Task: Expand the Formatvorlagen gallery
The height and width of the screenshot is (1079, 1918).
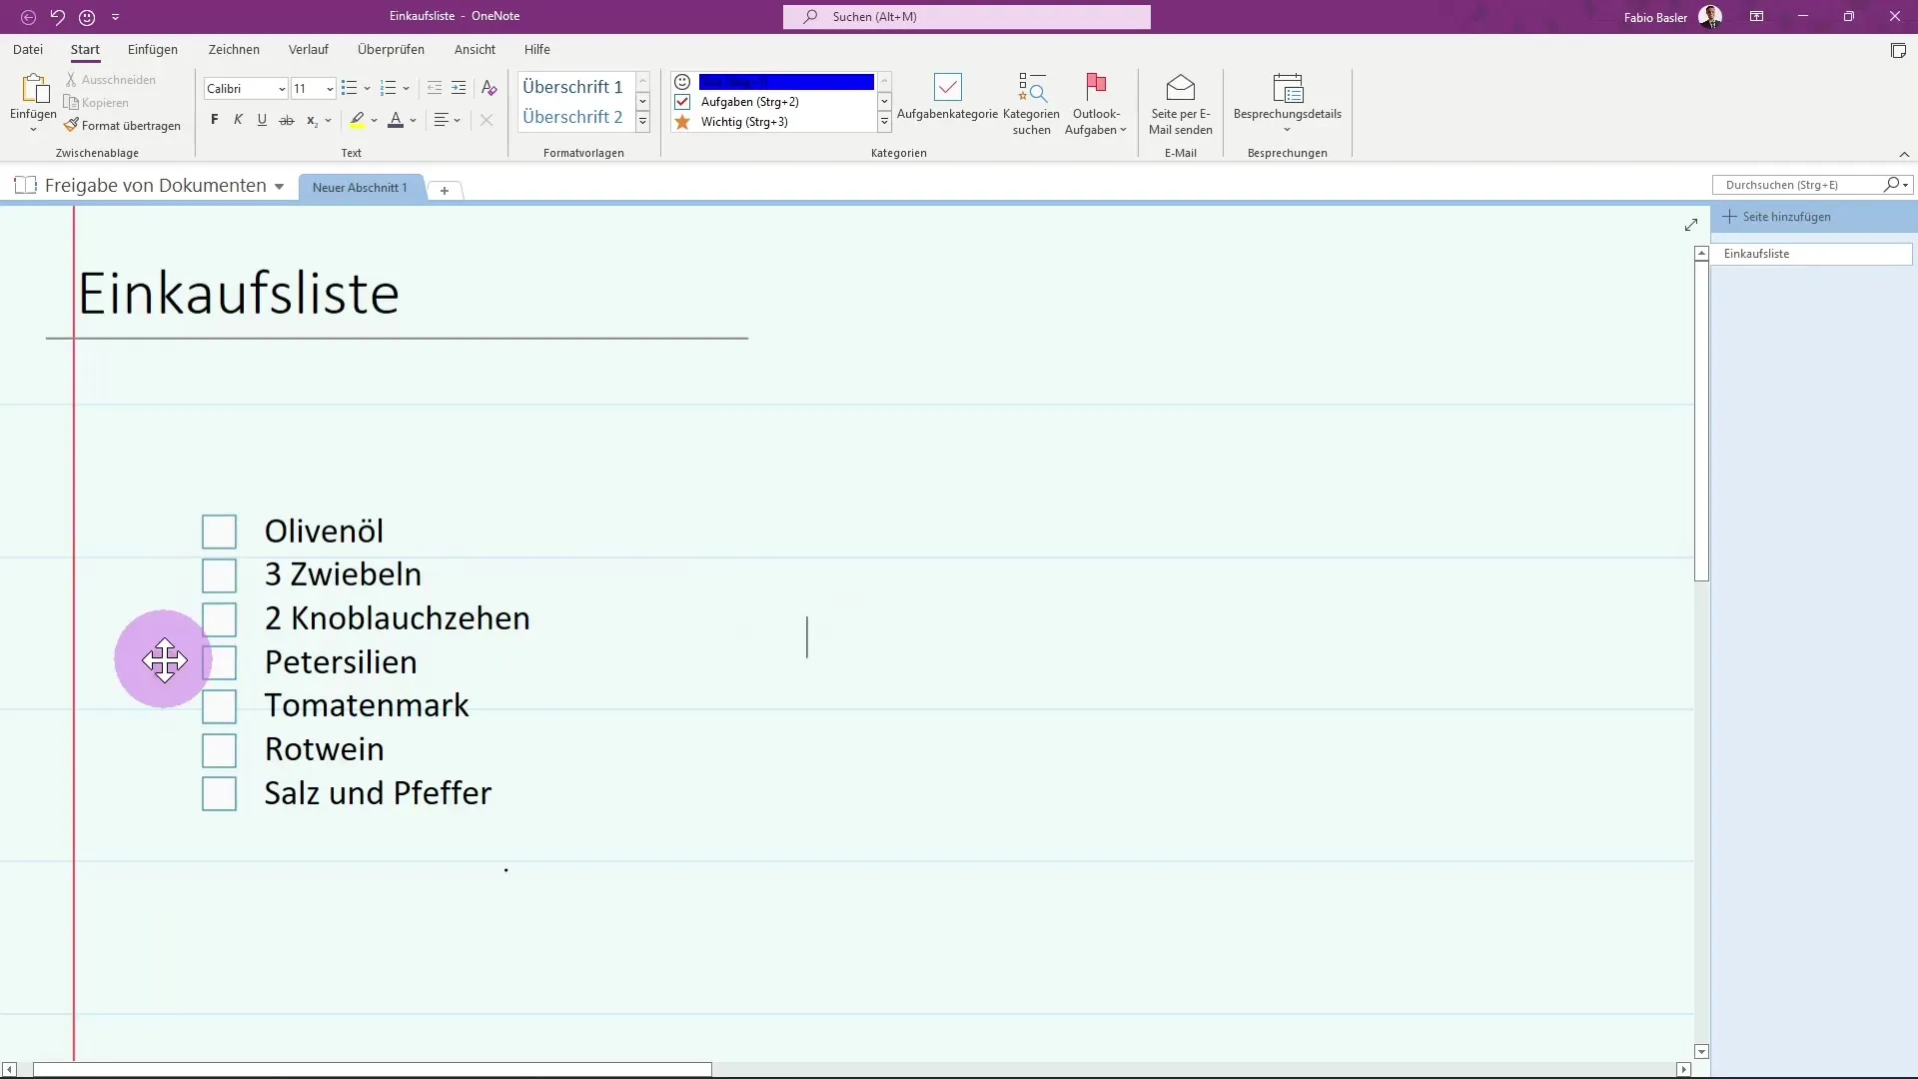Action: [x=642, y=122]
